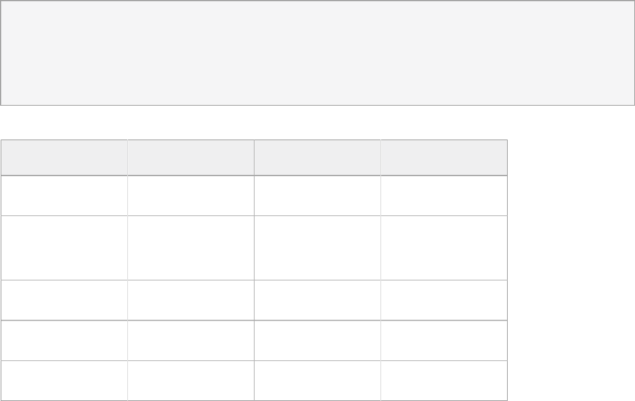
Task: Click first body row, third column cell
Action: point(317,196)
